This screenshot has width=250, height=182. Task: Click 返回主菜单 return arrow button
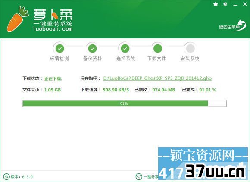tap(233, 26)
